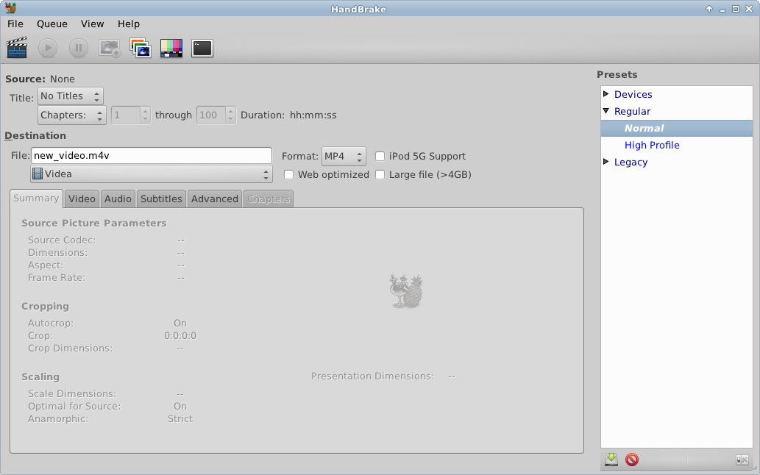This screenshot has width=760, height=475.
Task: Check the Large file (>4GB) option
Action: click(x=380, y=174)
